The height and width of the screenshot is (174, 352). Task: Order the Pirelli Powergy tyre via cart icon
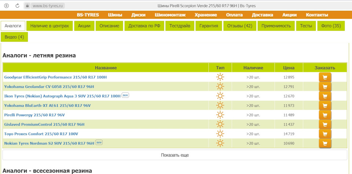[x=325, y=115]
